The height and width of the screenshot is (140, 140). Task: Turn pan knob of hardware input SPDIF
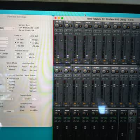pyautogui.click(x=105, y=27)
